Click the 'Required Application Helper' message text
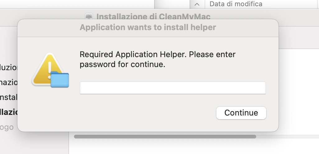The width and height of the screenshot is (319, 154). [x=158, y=60]
